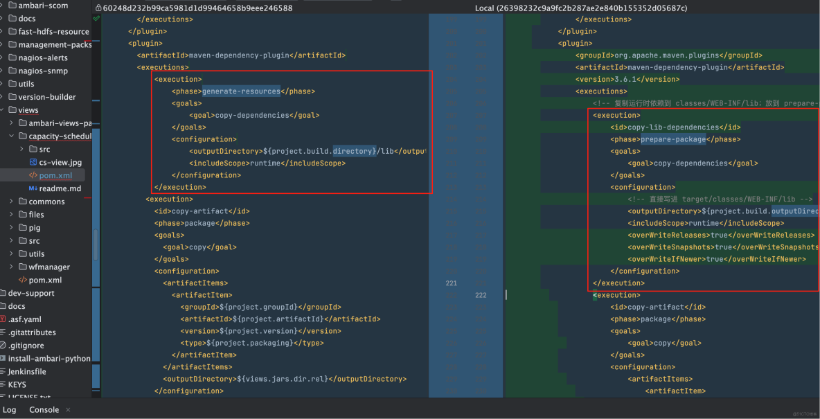This screenshot has width=820, height=419.
Task: Expand the commons folder
Action: coord(12,202)
